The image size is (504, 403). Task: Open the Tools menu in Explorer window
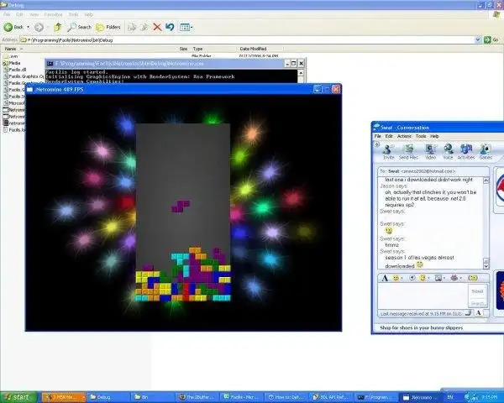pos(73,15)
